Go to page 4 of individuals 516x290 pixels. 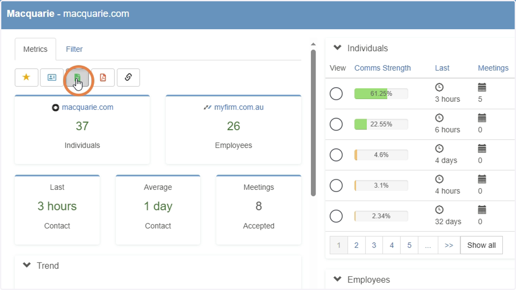pyautogui.click(x=392, y=245)
